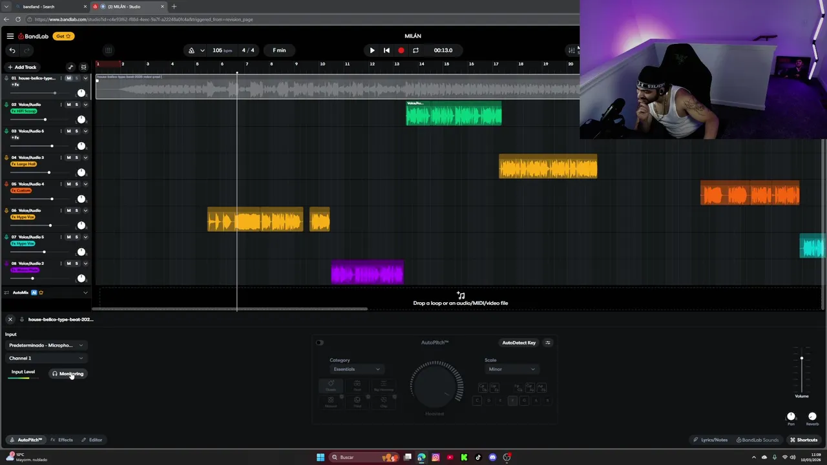Click the Undo arrow button
The height and width of the screenshot is (465, 827).
pos(12,50)
